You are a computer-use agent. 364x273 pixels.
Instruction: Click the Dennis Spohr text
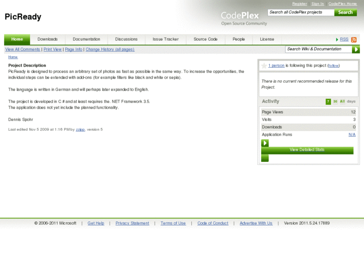pyautogui.click(x=21, y=120)
